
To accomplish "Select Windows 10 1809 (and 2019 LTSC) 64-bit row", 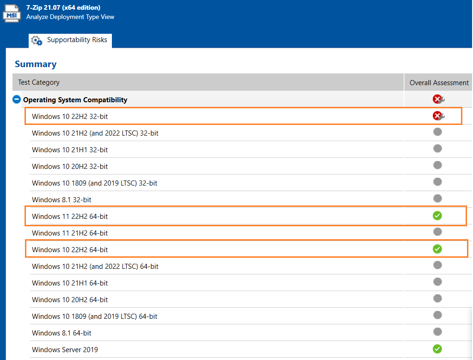I will 94,317.
